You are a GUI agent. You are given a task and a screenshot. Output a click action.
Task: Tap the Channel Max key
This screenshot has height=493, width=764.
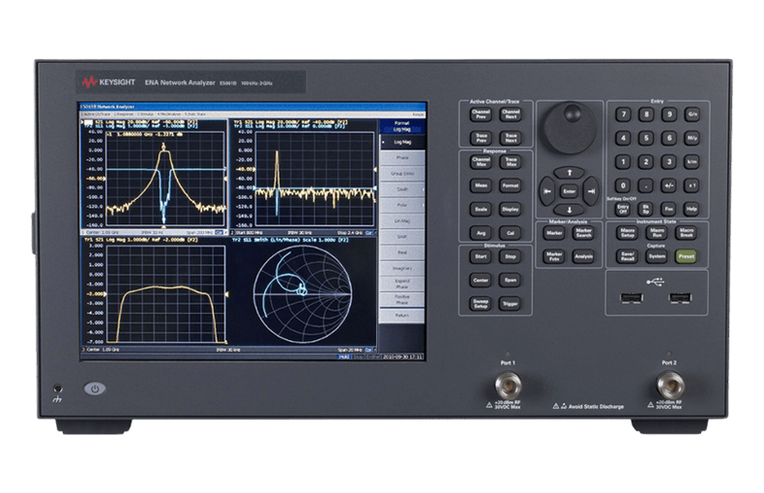[x=481, y=161]
